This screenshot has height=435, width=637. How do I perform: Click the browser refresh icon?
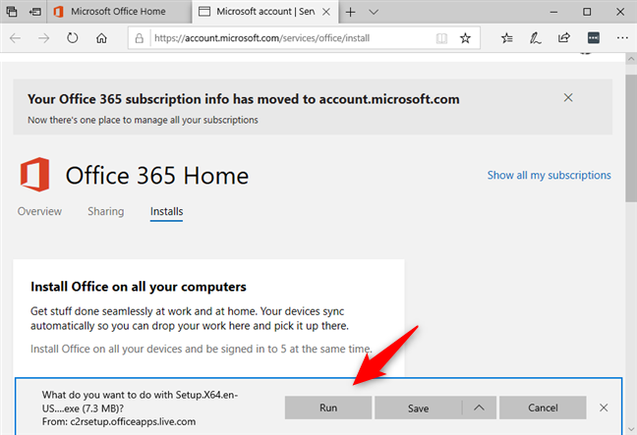click(x=73, y=38)
